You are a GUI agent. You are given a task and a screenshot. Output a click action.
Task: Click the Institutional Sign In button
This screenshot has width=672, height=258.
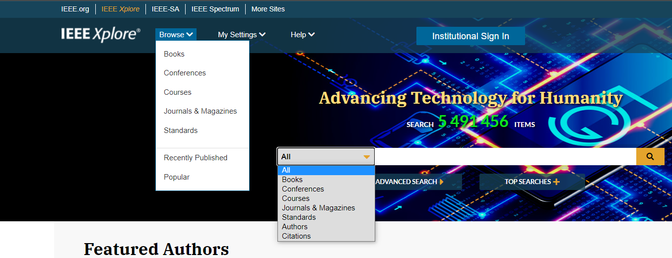coord(470,36)
